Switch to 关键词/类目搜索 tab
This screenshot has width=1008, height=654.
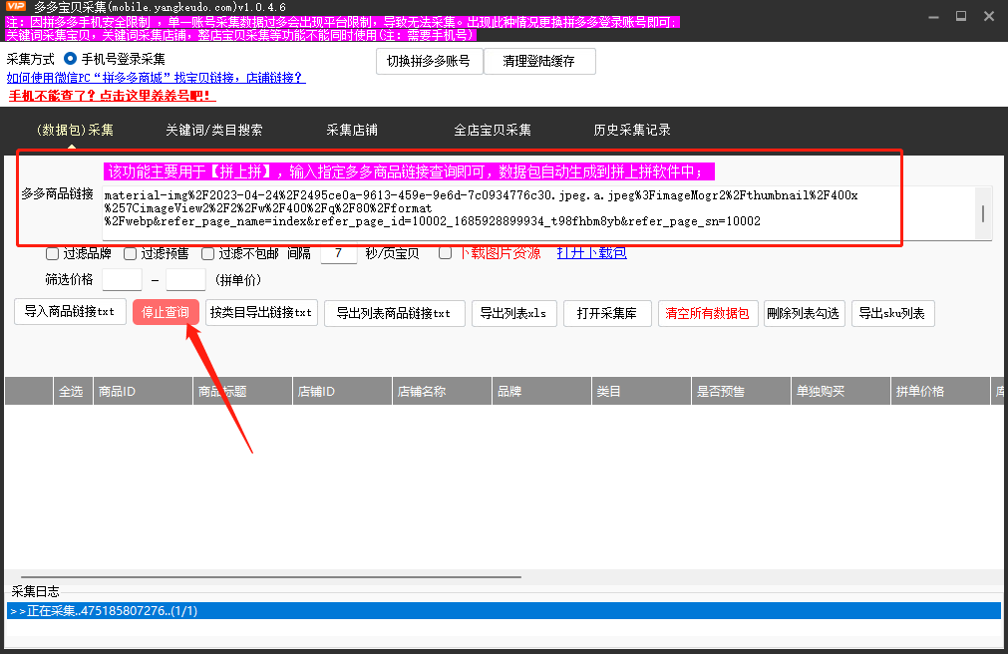(214, 130)
